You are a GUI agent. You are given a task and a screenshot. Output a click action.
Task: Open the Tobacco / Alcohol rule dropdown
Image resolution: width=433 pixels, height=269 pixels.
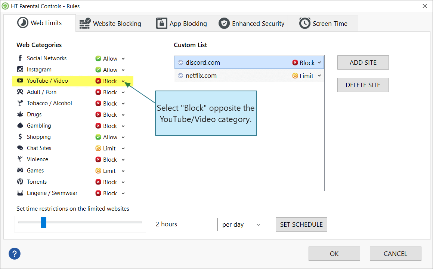coord(123,104)
